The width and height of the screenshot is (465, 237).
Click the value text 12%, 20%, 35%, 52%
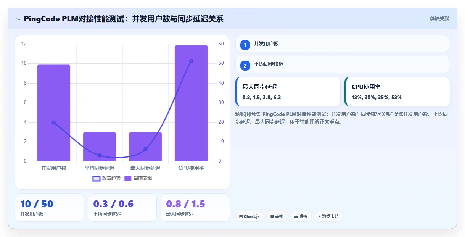click(377, 97)
